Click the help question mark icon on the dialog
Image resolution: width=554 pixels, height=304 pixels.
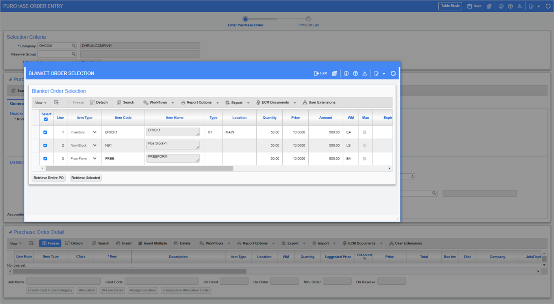click(355, 73)
